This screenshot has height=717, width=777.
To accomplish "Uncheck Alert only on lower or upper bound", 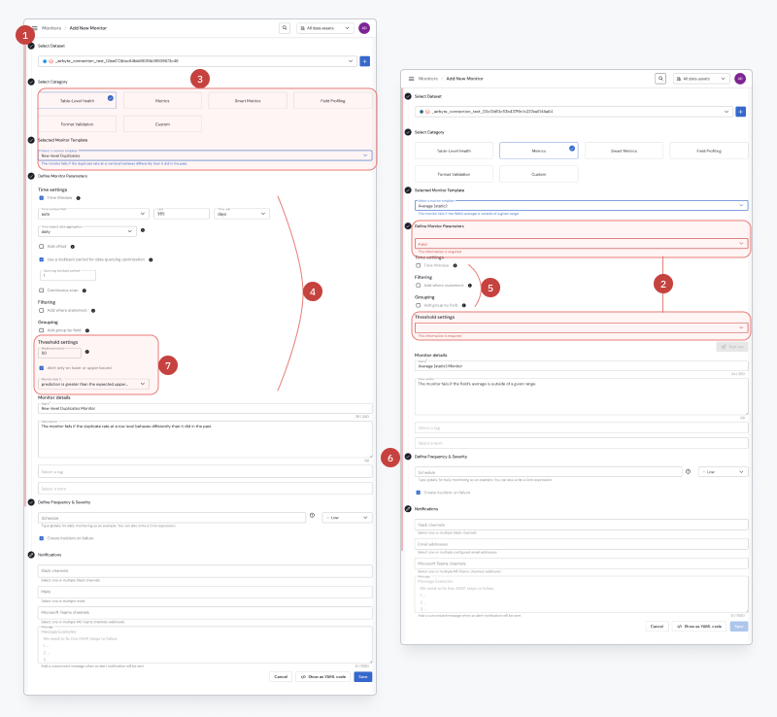I will (42, 368).
